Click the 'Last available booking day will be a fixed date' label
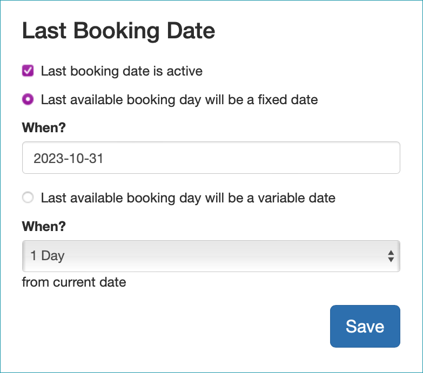The height and width of the screenshot is (373, 423). click(x=179, y=100)
